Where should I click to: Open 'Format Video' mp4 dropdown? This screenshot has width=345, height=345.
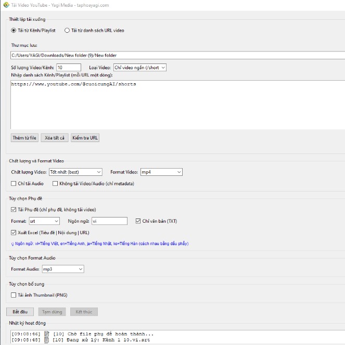tap(161, 172)
